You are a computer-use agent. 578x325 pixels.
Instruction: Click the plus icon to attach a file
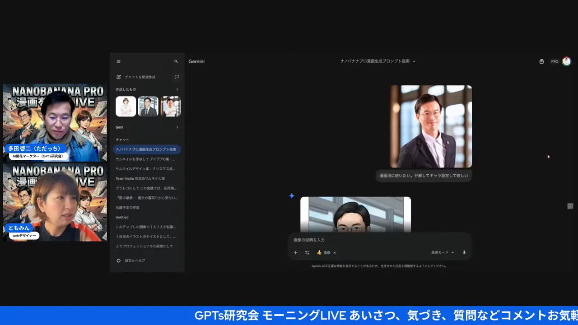(295, 252)
